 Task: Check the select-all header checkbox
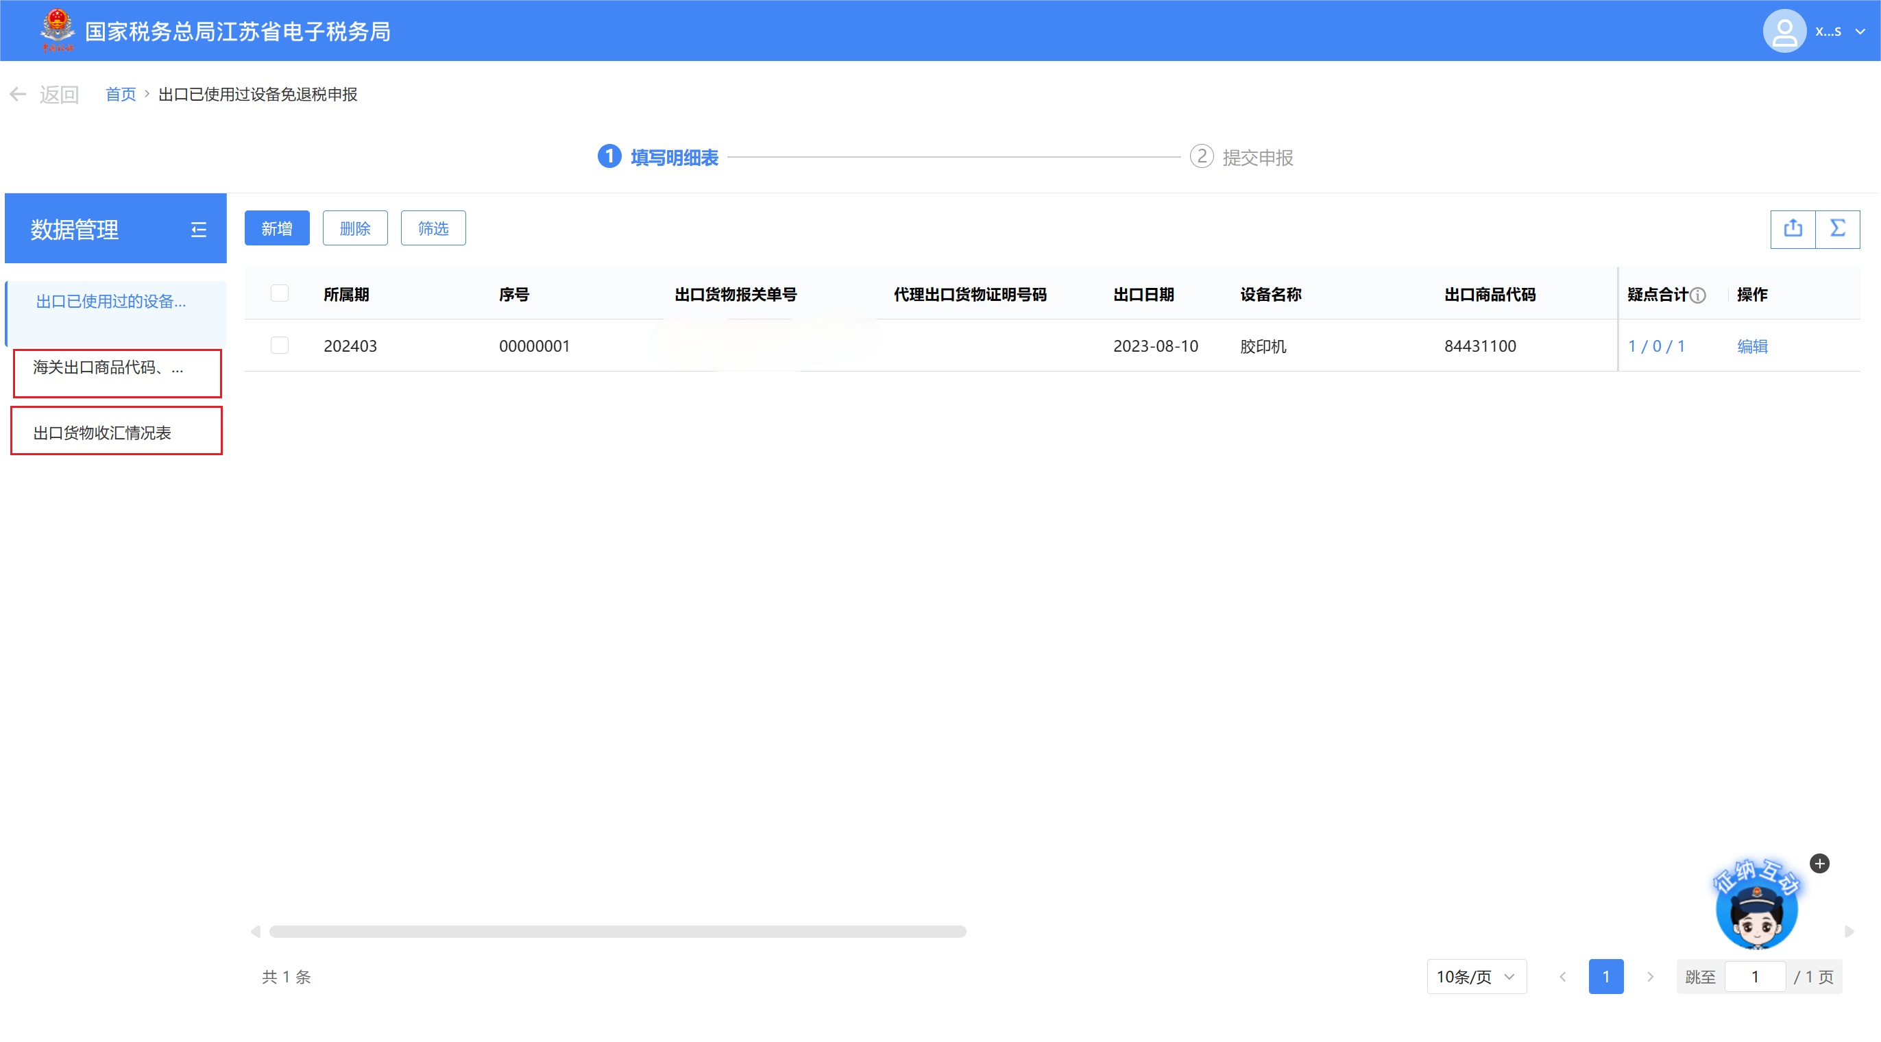click(280, 293)
